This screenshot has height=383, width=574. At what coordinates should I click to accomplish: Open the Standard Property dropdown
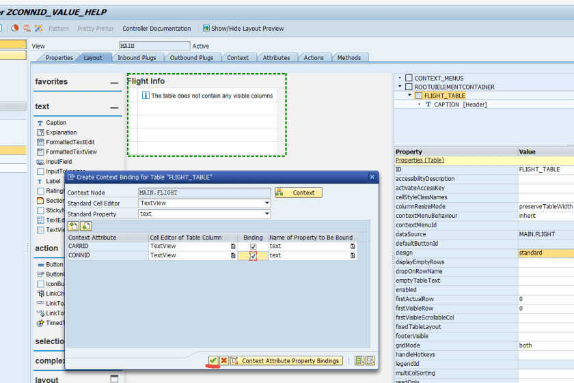click(266, 214)
